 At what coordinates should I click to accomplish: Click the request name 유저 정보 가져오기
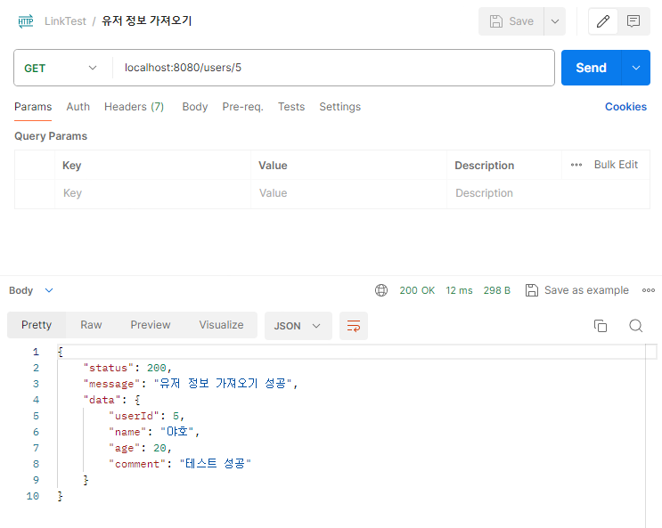pos(146,21)
